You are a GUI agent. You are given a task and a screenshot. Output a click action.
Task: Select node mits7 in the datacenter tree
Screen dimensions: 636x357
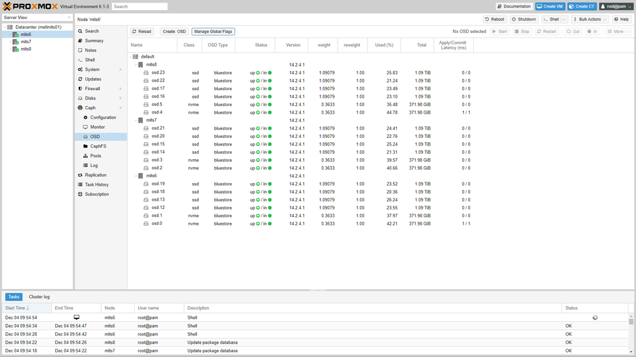(x=25, y=42)
